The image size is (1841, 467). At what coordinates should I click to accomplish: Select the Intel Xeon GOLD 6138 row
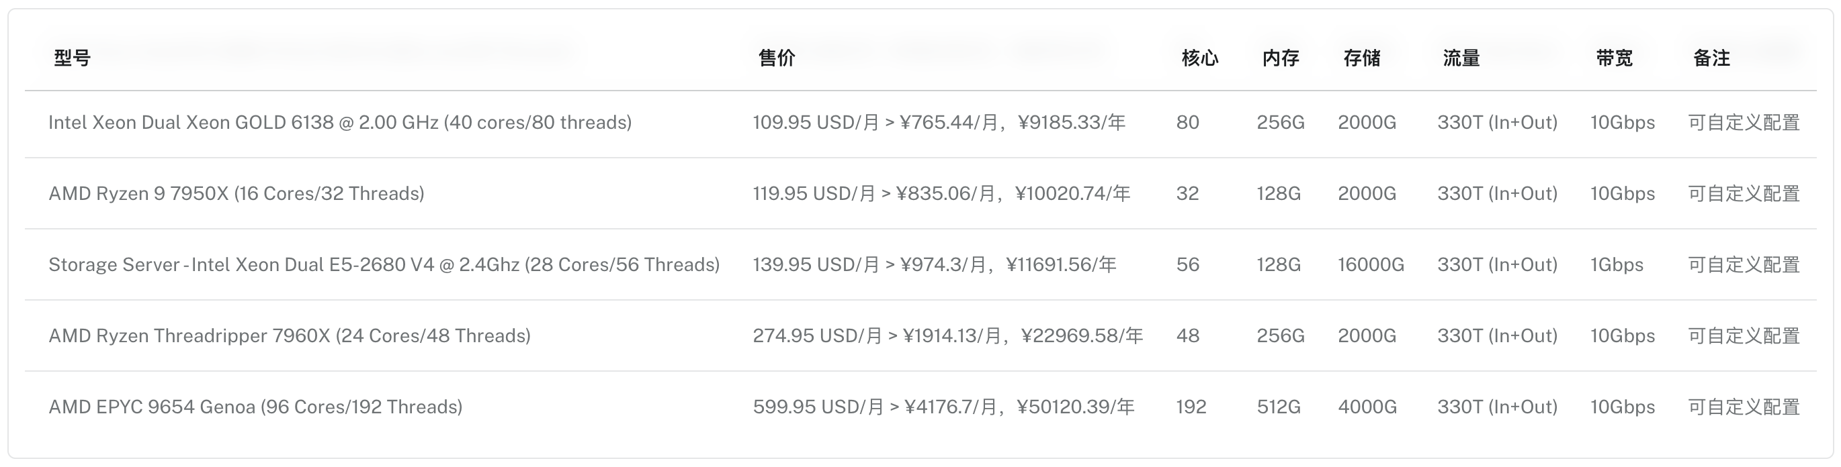pyautogui.click(x=339, y=123)
